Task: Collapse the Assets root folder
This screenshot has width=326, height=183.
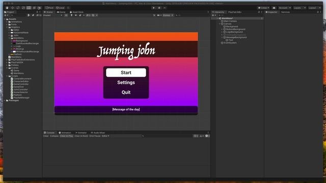Action: coord(5,19)
